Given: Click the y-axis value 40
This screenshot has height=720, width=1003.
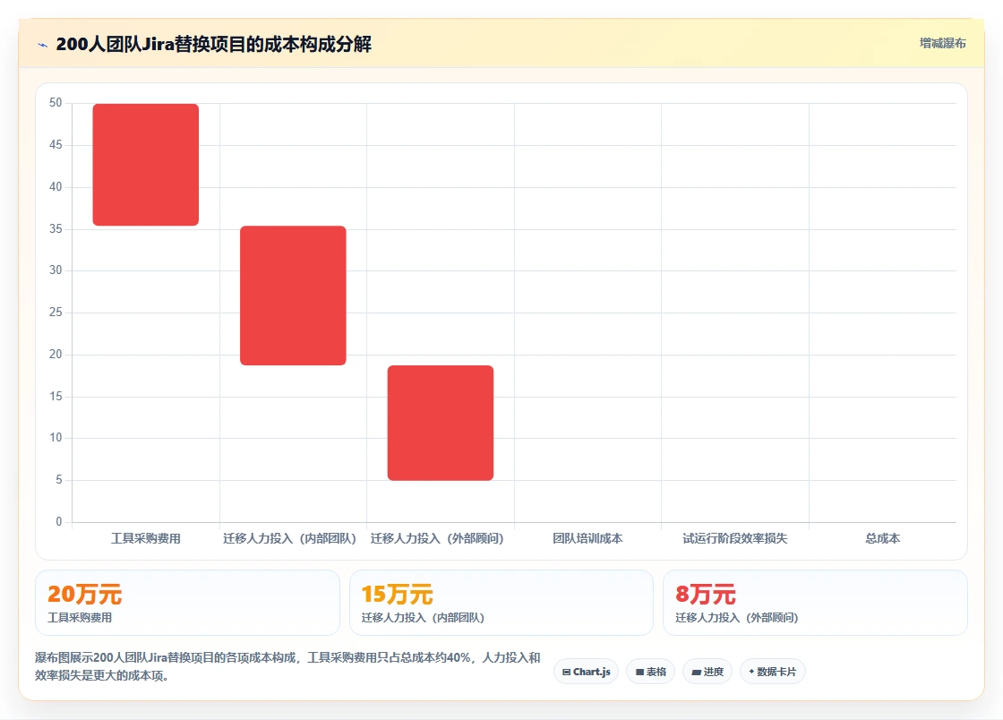Looking at the screenshot, I should pyautogui.click(x=56, y=186).
